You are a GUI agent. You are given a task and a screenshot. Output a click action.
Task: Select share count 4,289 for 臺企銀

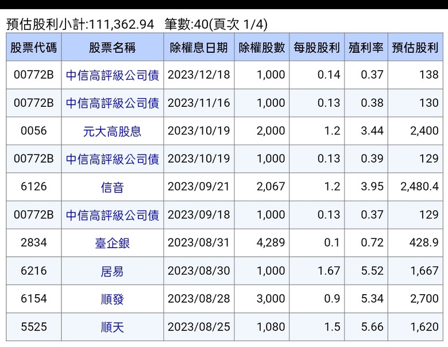[x=271, y=242]
